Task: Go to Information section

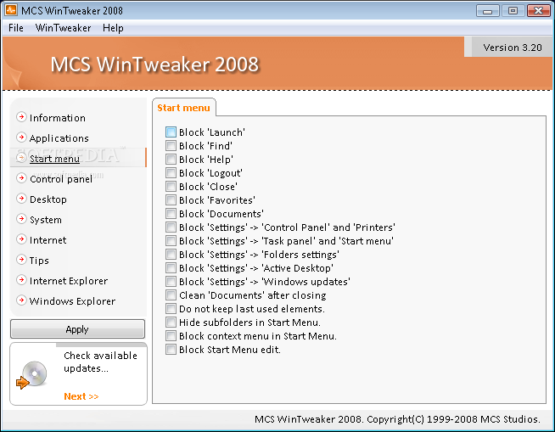Action: tap(58, 118)
